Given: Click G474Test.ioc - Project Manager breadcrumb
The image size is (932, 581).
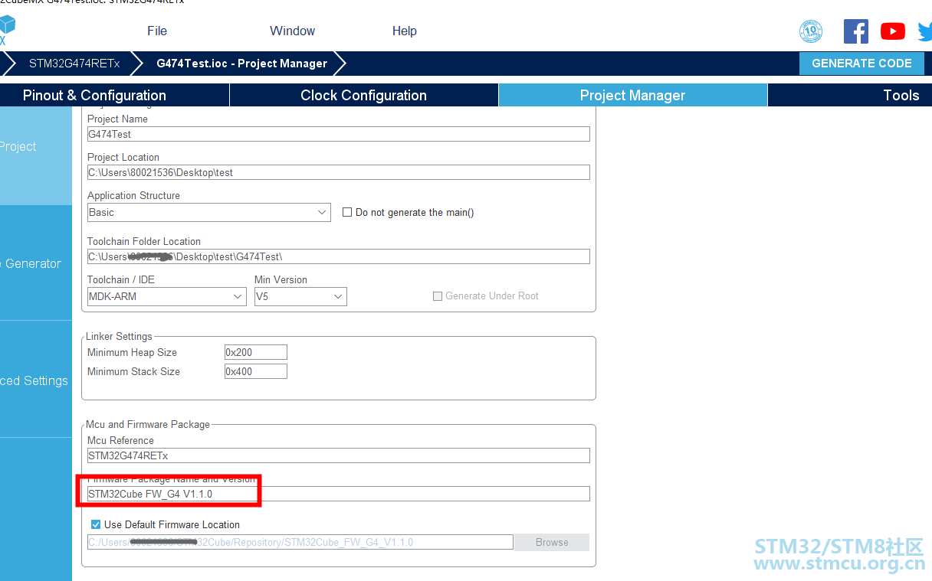Looking at the screenshot, I should click(x=241, y=64).
